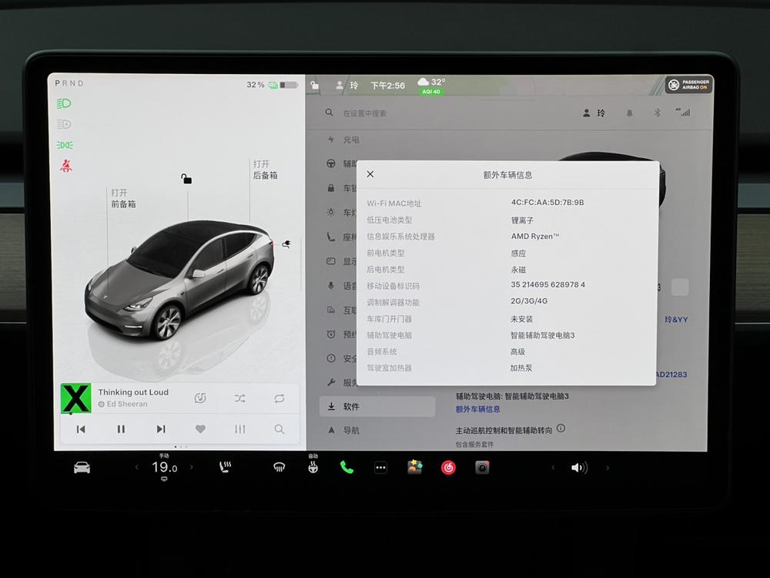The image size is (770, 578).
Task: Pause the current song
Action: click(121, 429)
